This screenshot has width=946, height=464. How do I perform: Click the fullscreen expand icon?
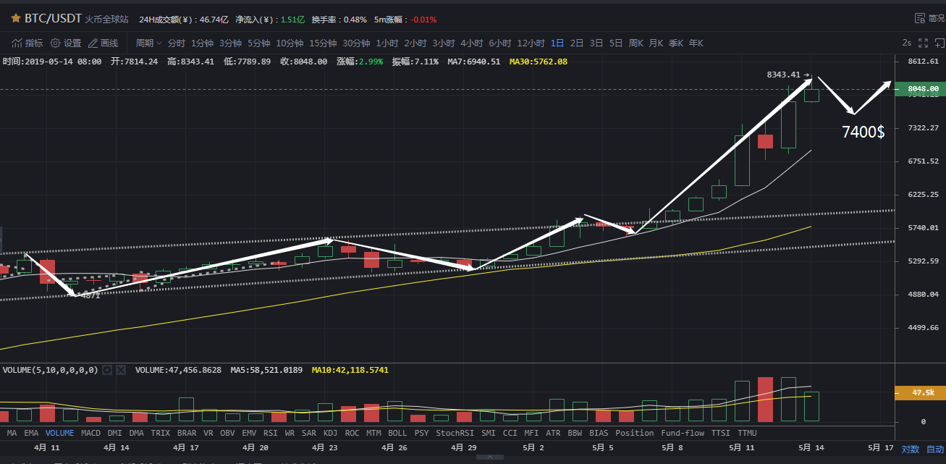point(923,43)
